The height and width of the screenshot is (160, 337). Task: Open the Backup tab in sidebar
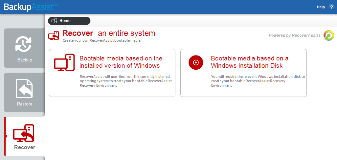(x=24, y=48)
